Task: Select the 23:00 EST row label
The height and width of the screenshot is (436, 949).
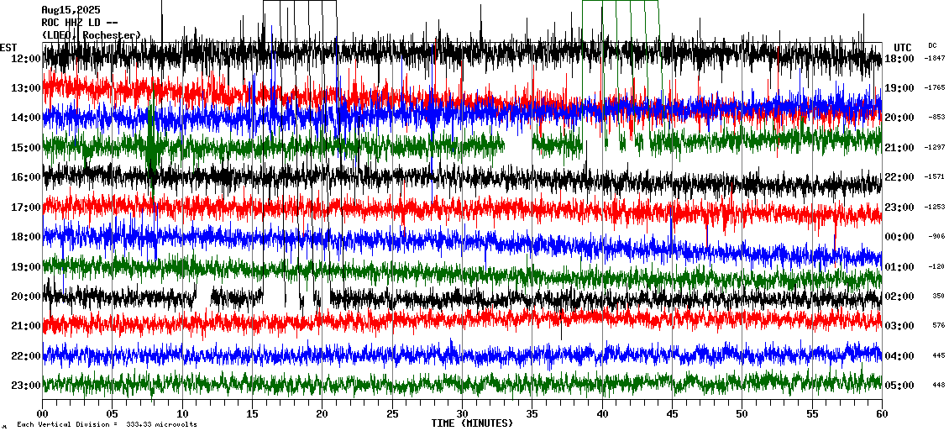Action: (28, 386)
